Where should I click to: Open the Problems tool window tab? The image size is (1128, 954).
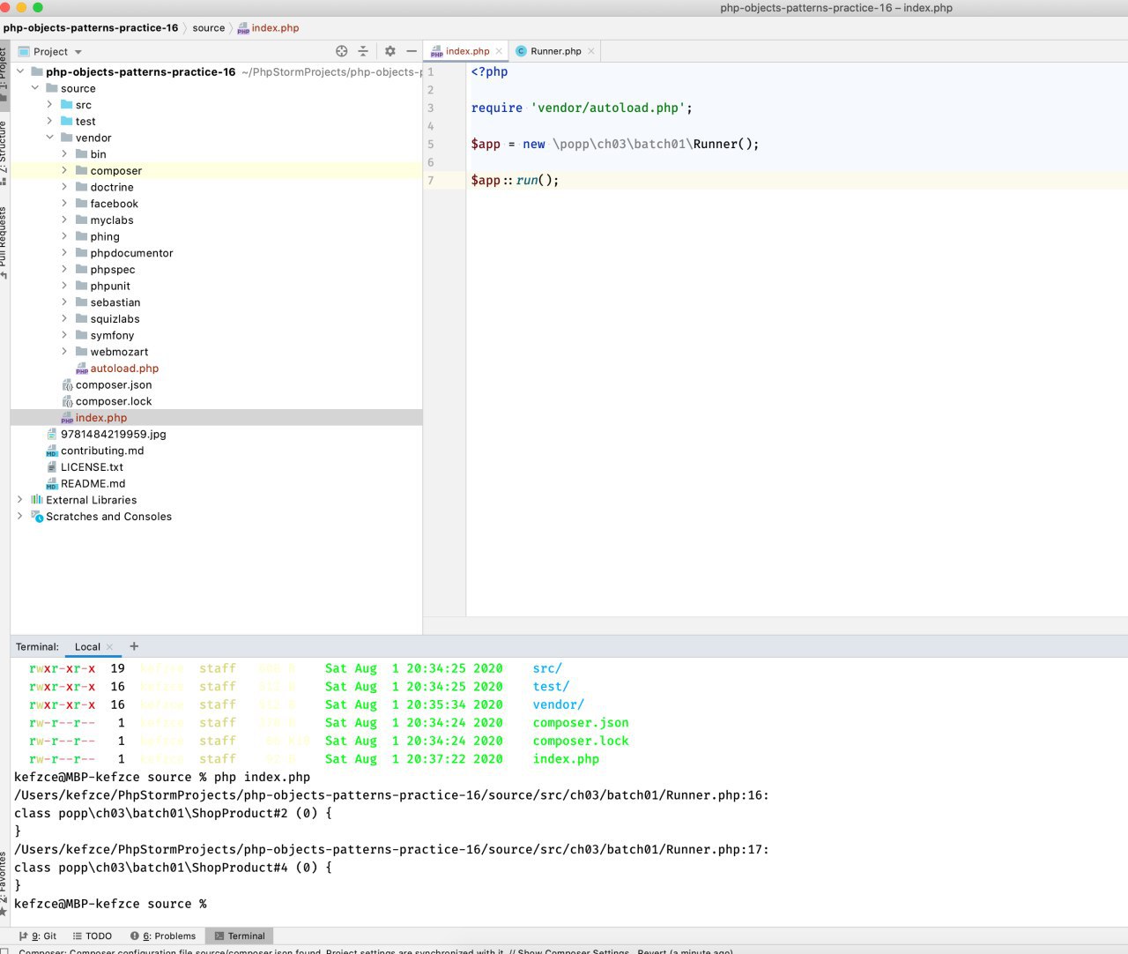tap(163, 936)
